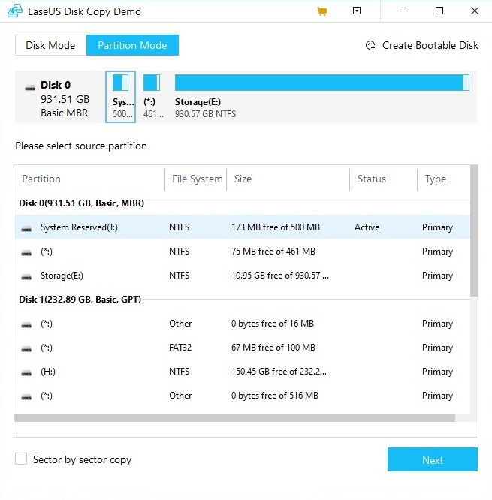
Task: Click the System Reserved(J:) row drive icon
Action: (x=26, y=229)
